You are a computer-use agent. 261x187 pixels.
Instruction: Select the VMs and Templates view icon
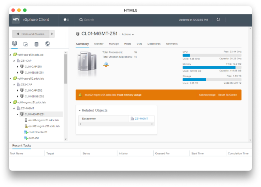tap(25, 44)
